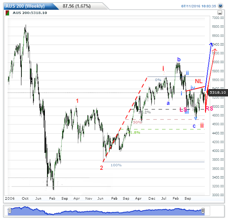Click the 07/11/2016 10:03:35 timestamp
The image size is (228, 220).
click(199, 6)
